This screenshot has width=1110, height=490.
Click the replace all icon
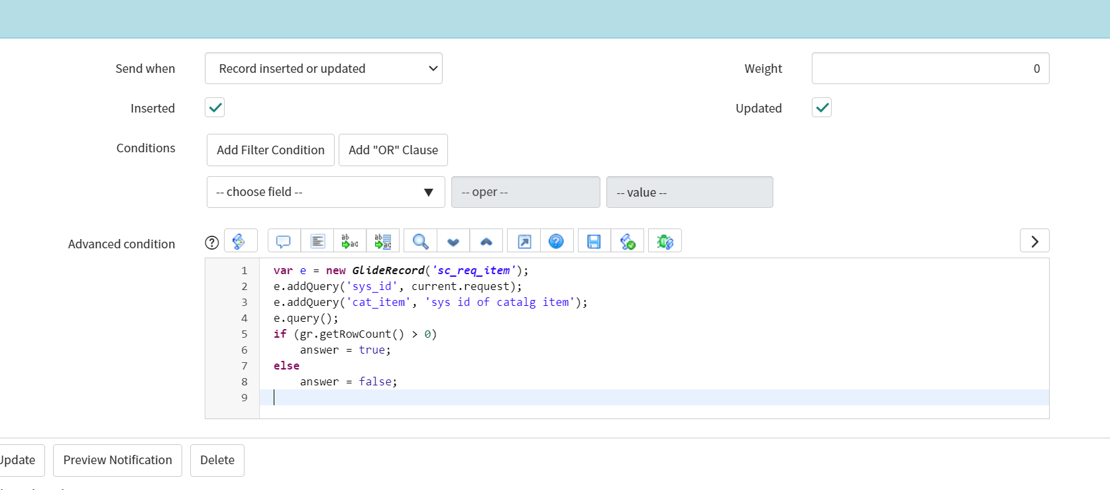383,242
